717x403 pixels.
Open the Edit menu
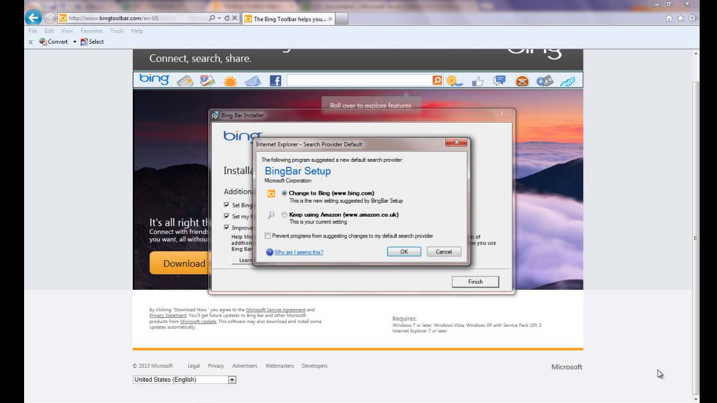(49, 31)
